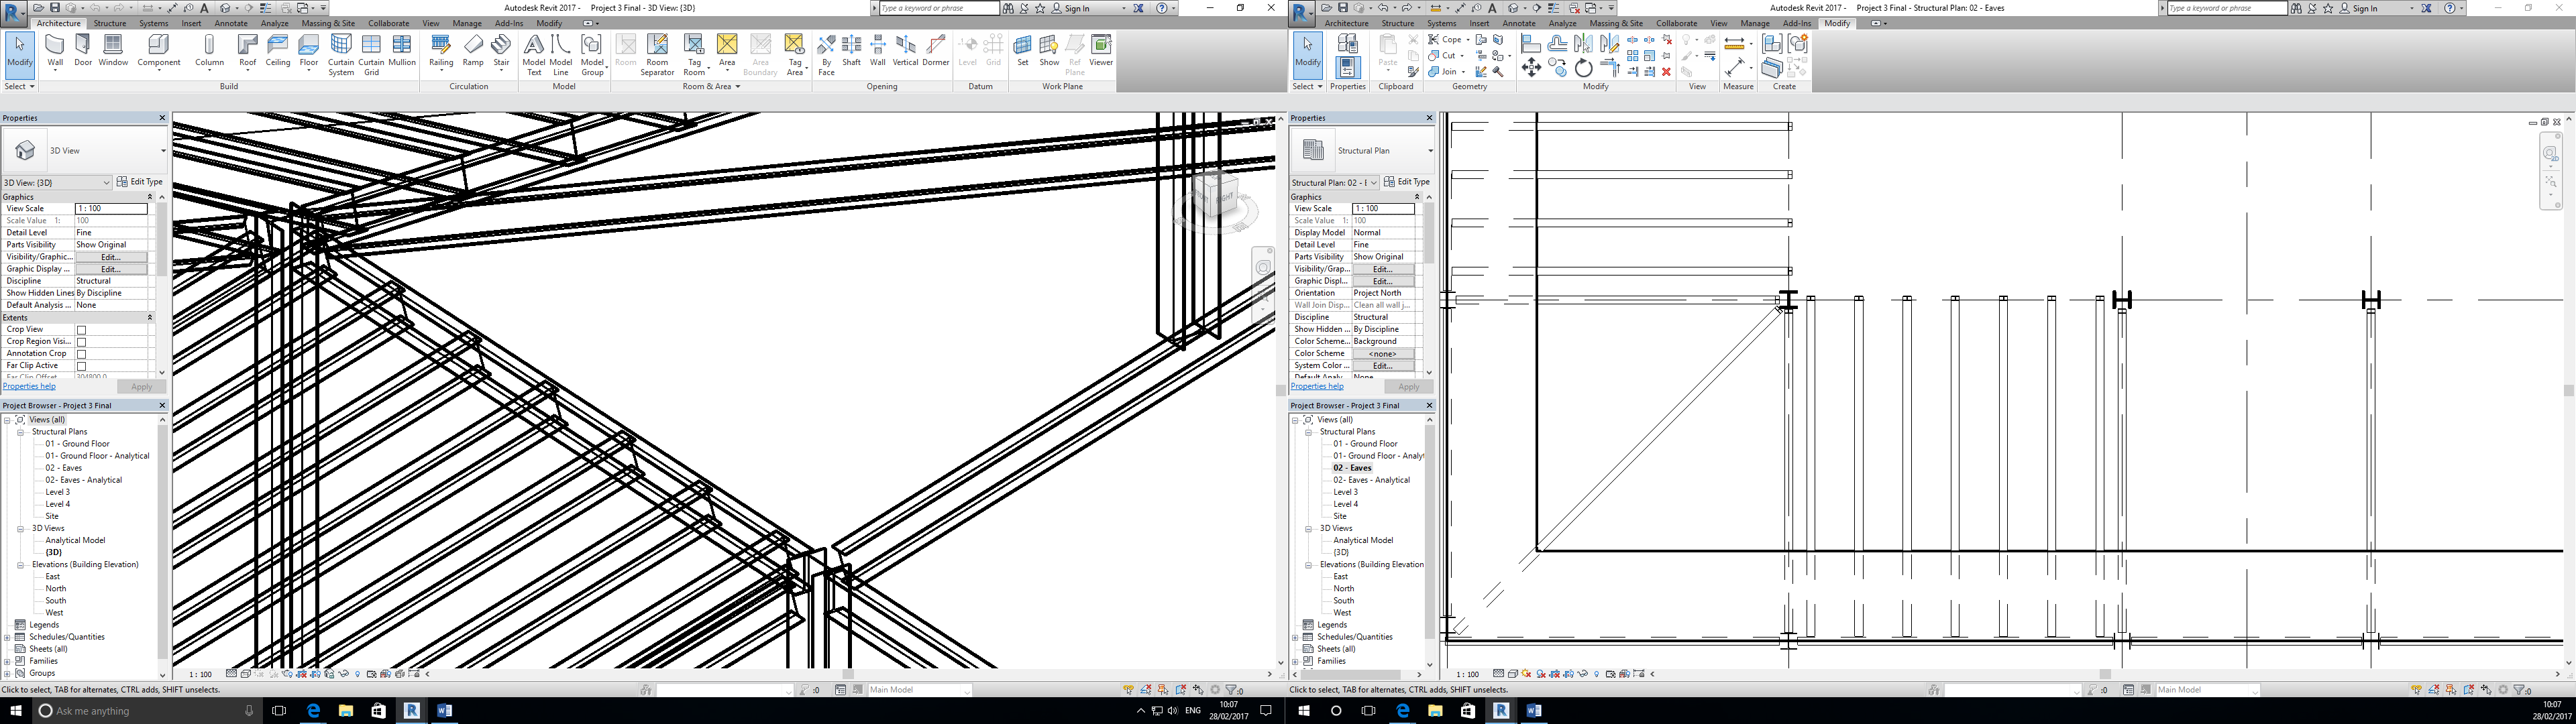Toggle the Crop Region Visible checkbox
The image size is (2576, 724).
[x=82, y=342]
